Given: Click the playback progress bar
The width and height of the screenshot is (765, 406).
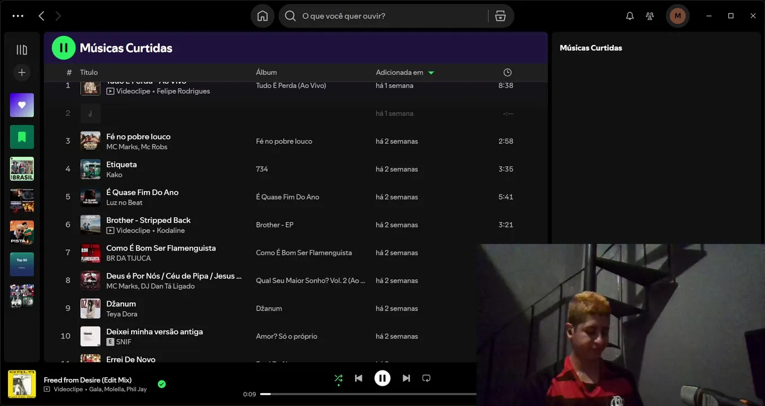Looking at the screenshot, I should click(x=368, y=394).
